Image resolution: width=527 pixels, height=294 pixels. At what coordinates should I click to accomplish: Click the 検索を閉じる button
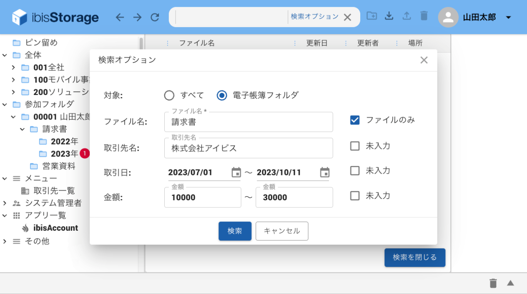(x=414, y=257)
